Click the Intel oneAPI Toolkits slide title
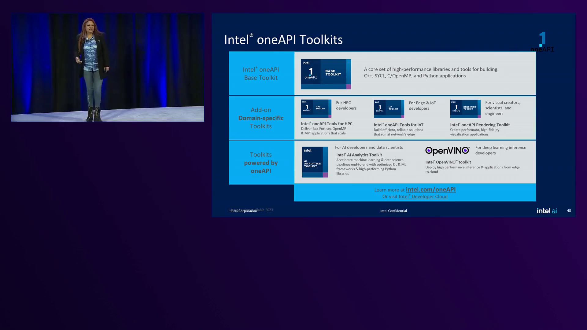587x330 pixels. click(283, 40)
